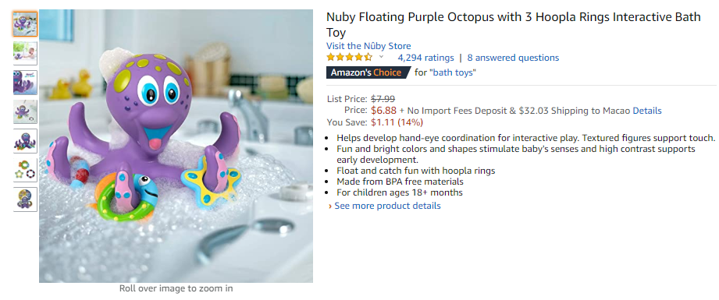Image resolution: width=719 pixels, height=300 pixels.
Task: Click the star rating icons
Action: pyautogui.click(x=349, y=58)
